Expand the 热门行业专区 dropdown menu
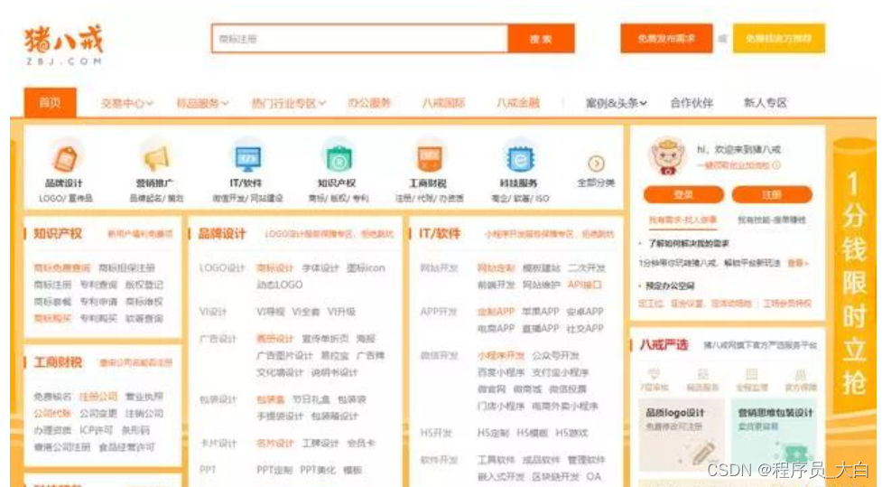Viewport: 882px width, 487px height. 288,103
